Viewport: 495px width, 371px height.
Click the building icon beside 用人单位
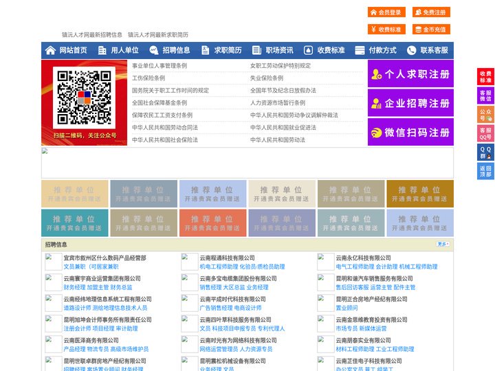(102, 50)
